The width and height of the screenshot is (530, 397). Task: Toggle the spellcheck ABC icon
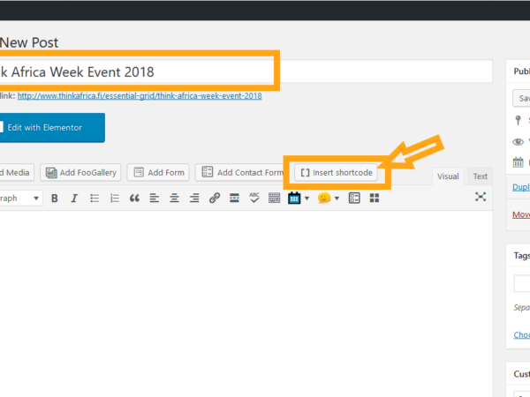tap(254, 198)
